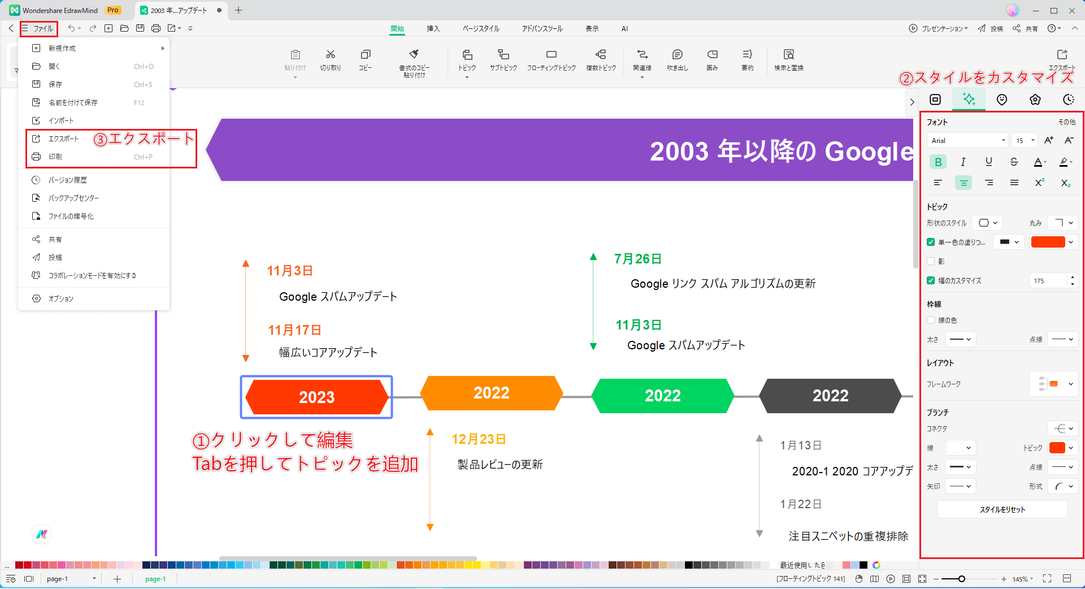Enable the border Line color (線の色) checkbox
The image size is (1085, 589).
(x=931, y=320)
